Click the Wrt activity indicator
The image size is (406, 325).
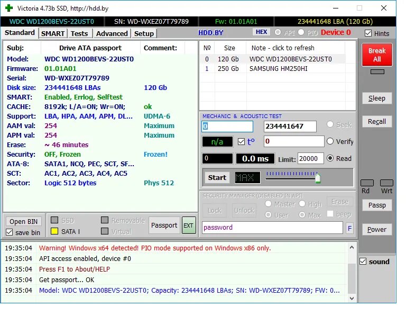386,183
